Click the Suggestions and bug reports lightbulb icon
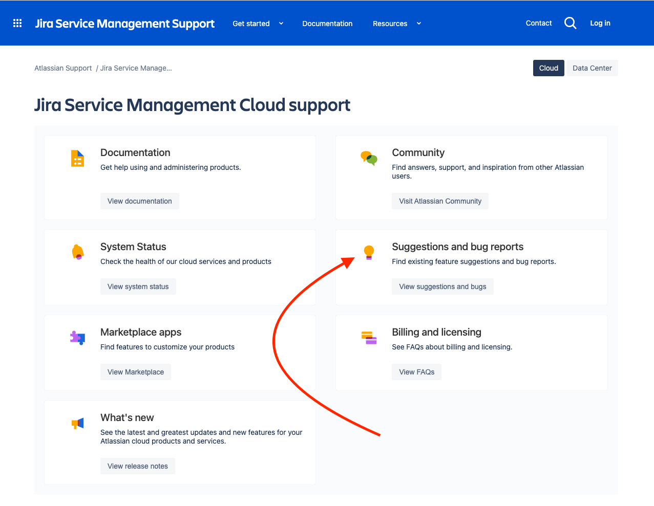 (x=369, y=252)
